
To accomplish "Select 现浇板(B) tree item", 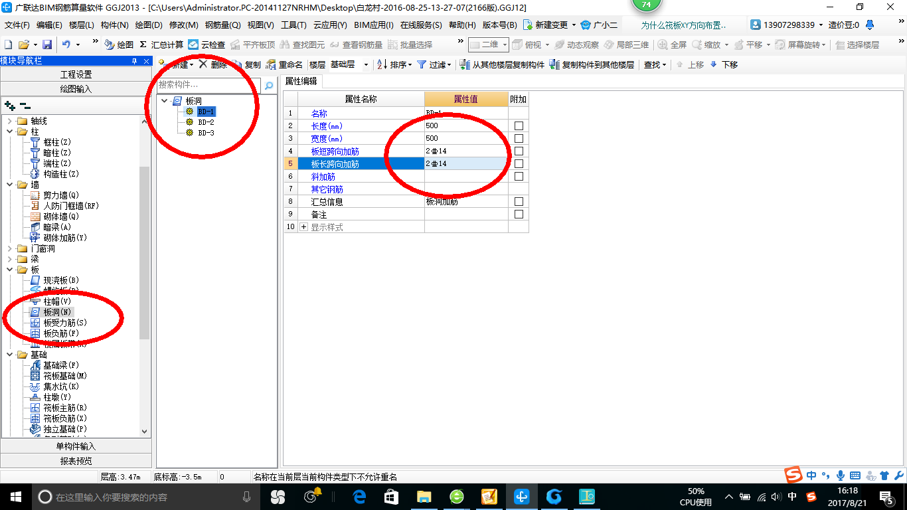I will click(x=61, y=280).
